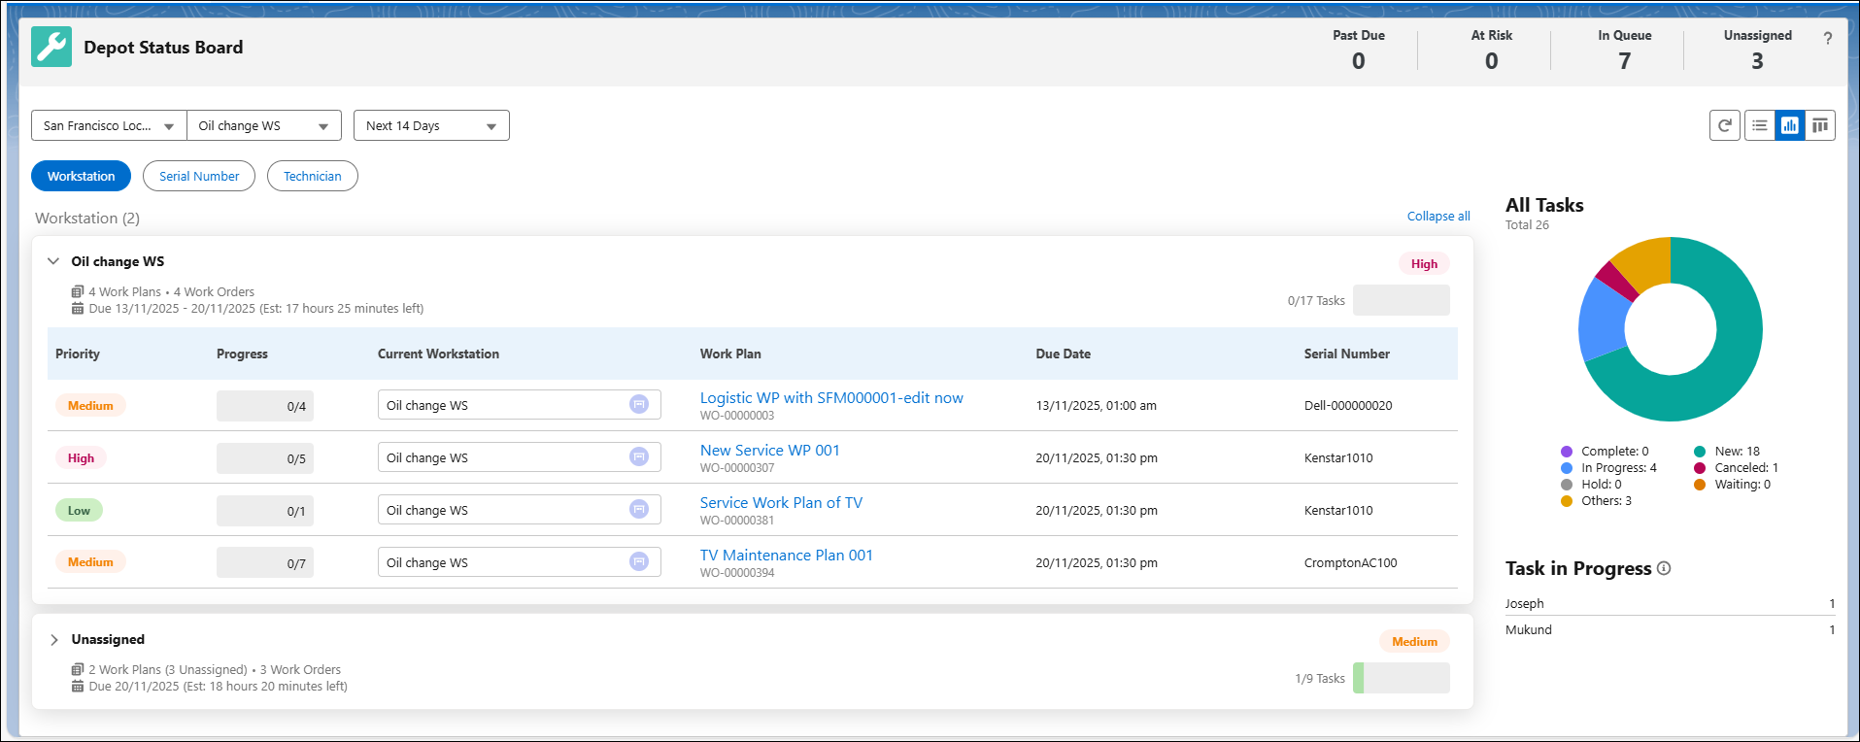Click the Oil change WS 0/17 Tasks progress bar
Screen dimensions: 1860x742
[1402, 300]
